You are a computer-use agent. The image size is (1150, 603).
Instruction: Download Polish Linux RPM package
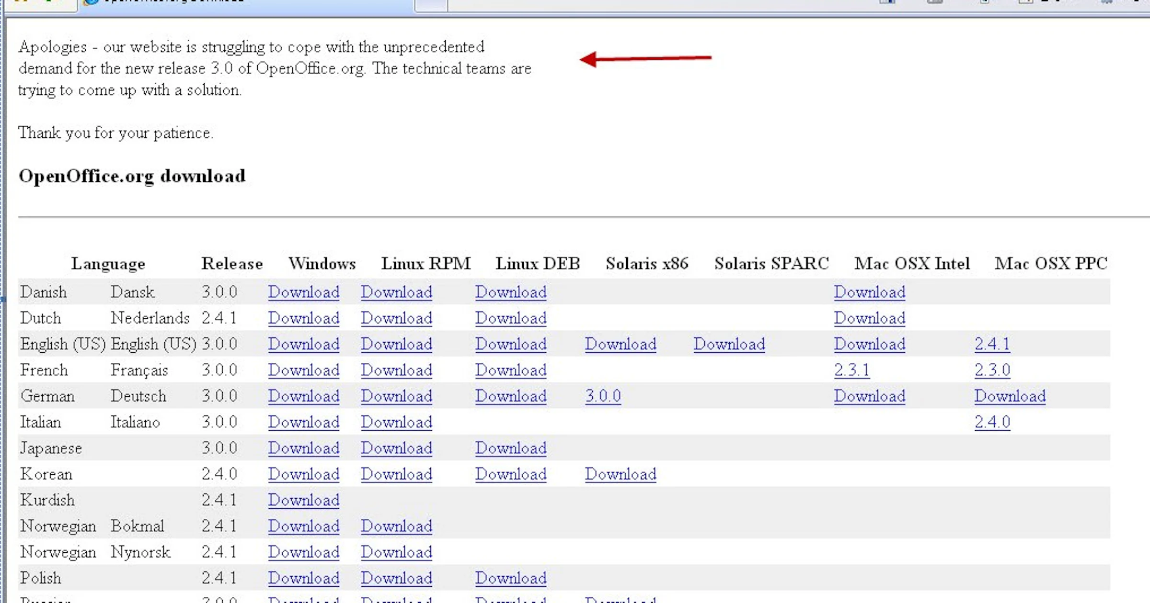[x=397, y=578]
